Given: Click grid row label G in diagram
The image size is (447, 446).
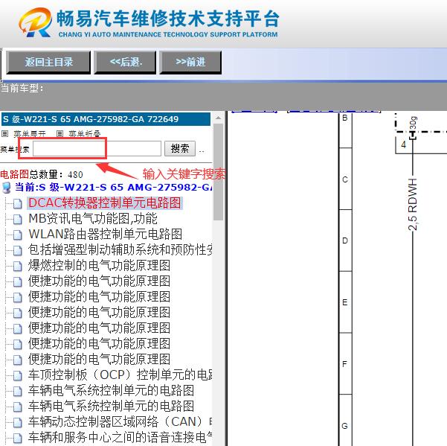Looking at the screenshot, I should click(x=345, y=426).
